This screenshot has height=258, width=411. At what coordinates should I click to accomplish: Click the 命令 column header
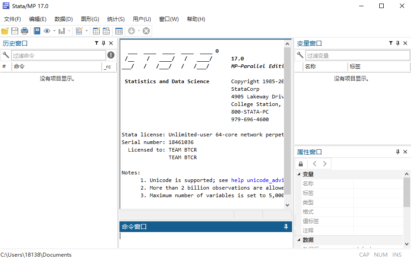click(x=57, y=67)
